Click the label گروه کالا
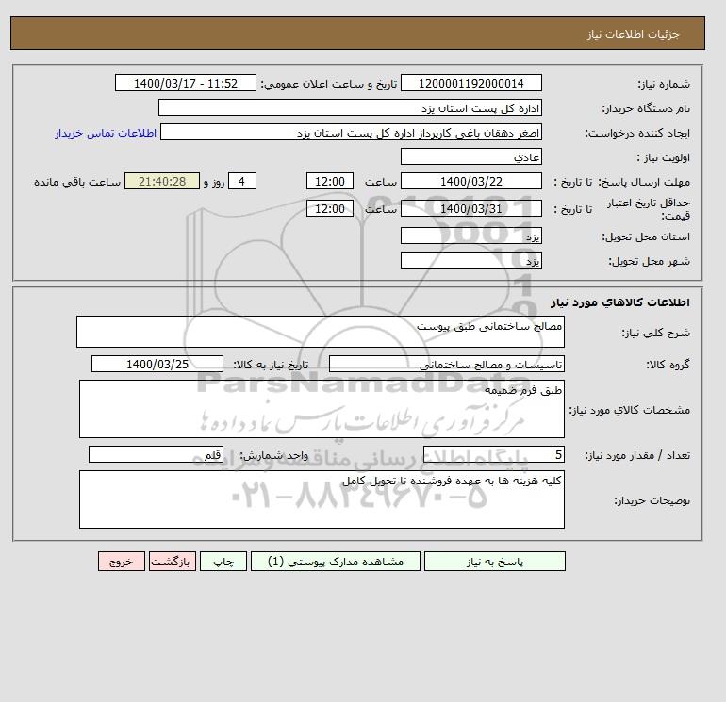Image resolution: width=726 pixels, height=702 pixels. tap(668, 365)
